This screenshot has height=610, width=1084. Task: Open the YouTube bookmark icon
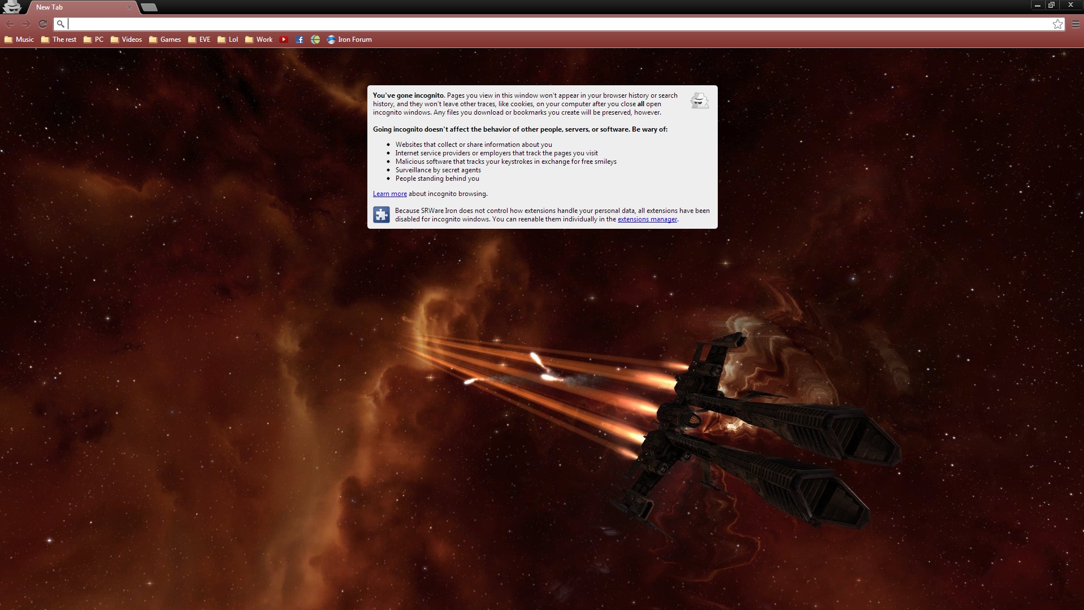pos(284,40)
